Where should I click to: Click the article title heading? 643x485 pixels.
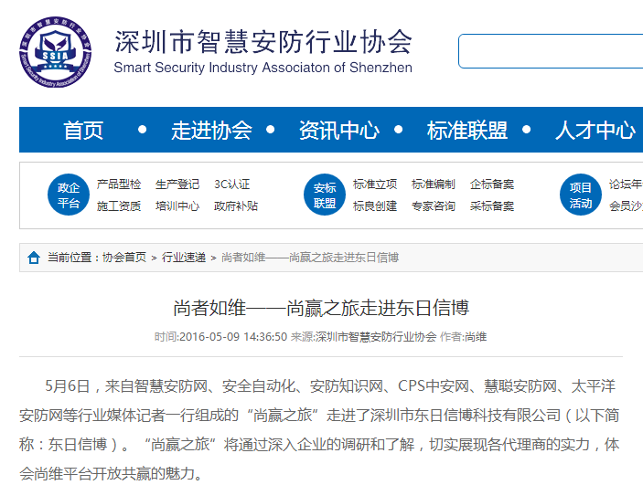point(321,308)
